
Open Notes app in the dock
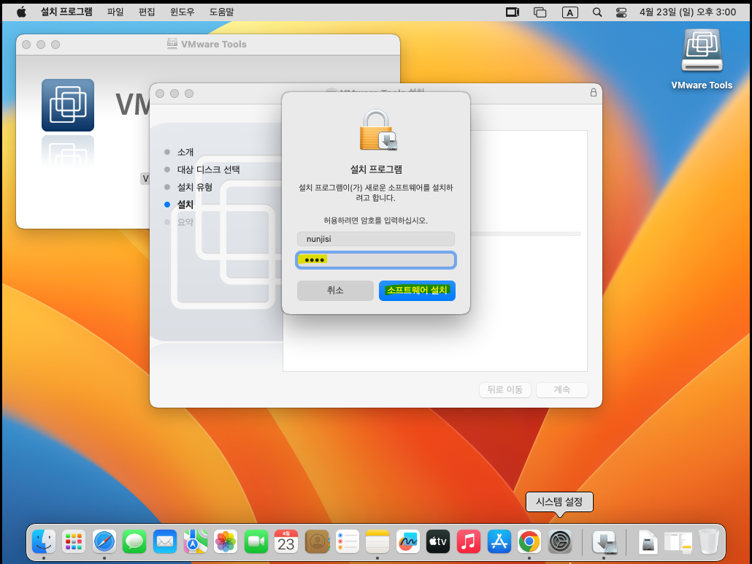pos(377,542)
